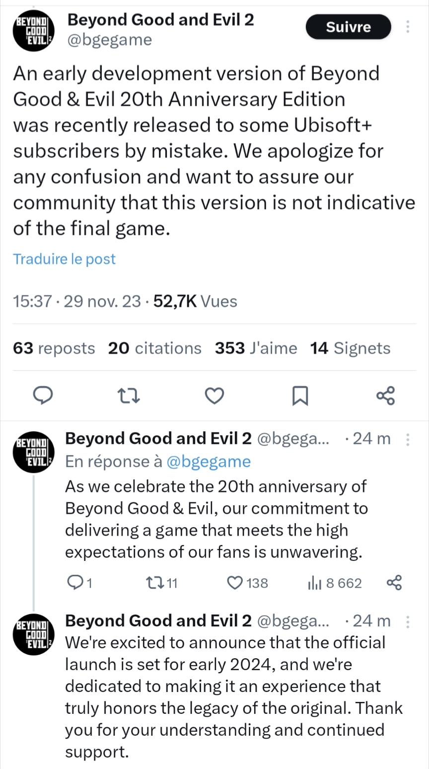The width and height of the screenshot is (429, 769).
Task: Open second reply's three-dot options menu
Action: 408,621
